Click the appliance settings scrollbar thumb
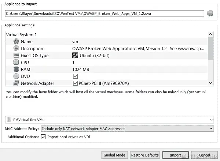The height and width of the screenshot is (161, 220). 210,48
